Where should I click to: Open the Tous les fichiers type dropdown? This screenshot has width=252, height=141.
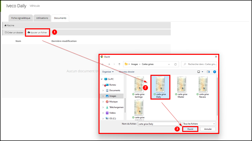[x=199, y=124]
